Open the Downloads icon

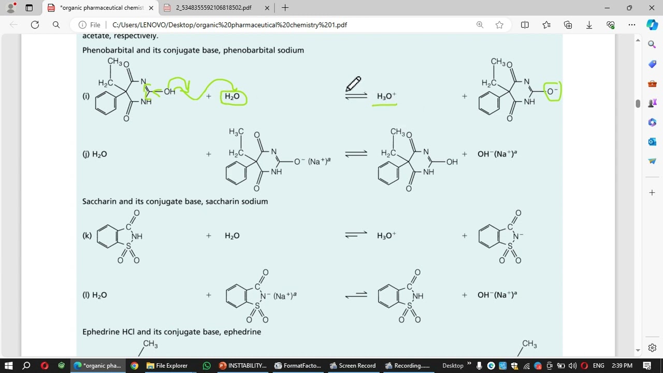pos(589,24)
